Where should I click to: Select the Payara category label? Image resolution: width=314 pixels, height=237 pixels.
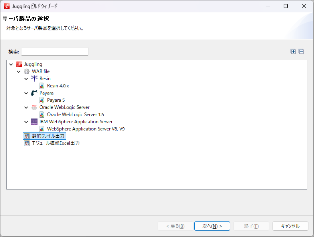pyautogui.click(x=46, y=93)
